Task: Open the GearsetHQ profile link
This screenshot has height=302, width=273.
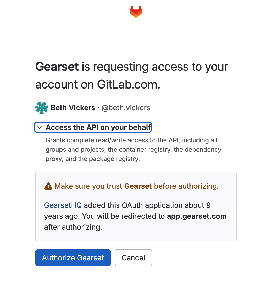Action: (63, 205)
